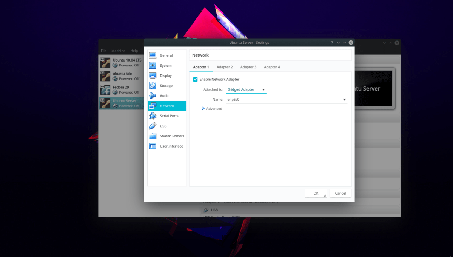The height and width of the screenshot is (257, 453).
Task: Click the Settings dialog help question mark
Action: click(332, 43)
